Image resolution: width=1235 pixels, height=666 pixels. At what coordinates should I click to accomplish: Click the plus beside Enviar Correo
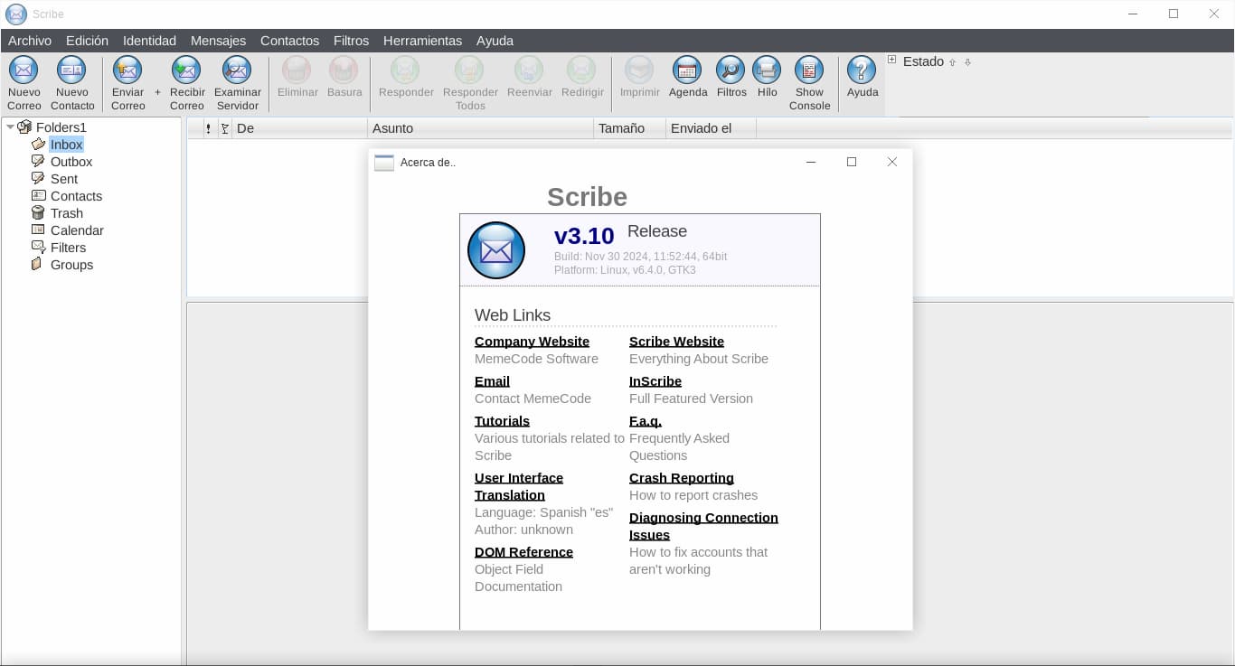(157, 92)
